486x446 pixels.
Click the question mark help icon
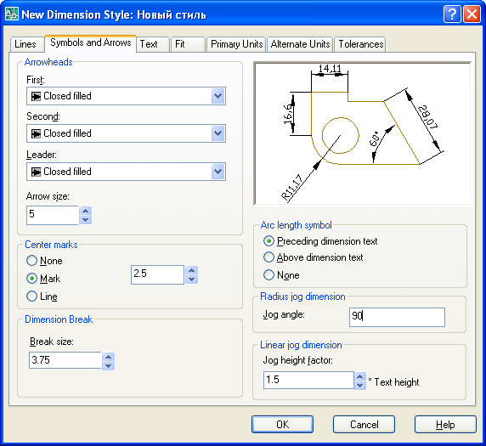(x=452, y=14)
